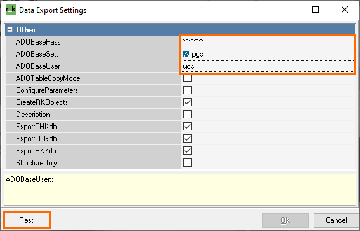Disable the ExportCHKdb checkbox

click(187, 127)
